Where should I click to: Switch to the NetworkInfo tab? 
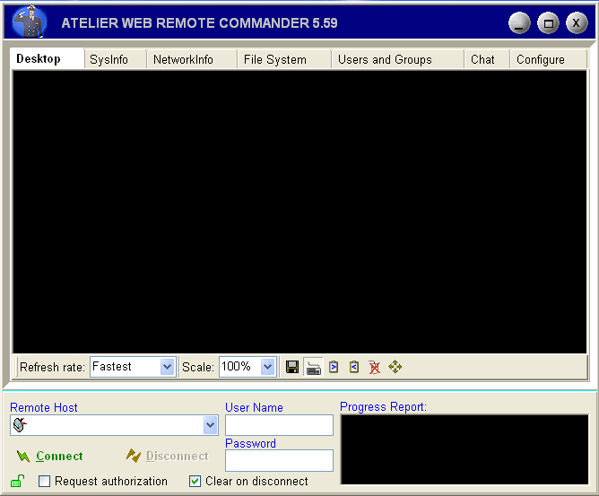coord(191,59)
